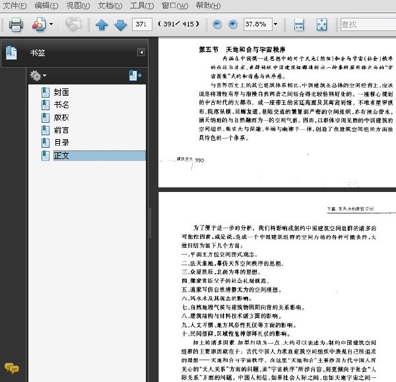Click the Print icon in the toolbar

click(x=16, y=24)
